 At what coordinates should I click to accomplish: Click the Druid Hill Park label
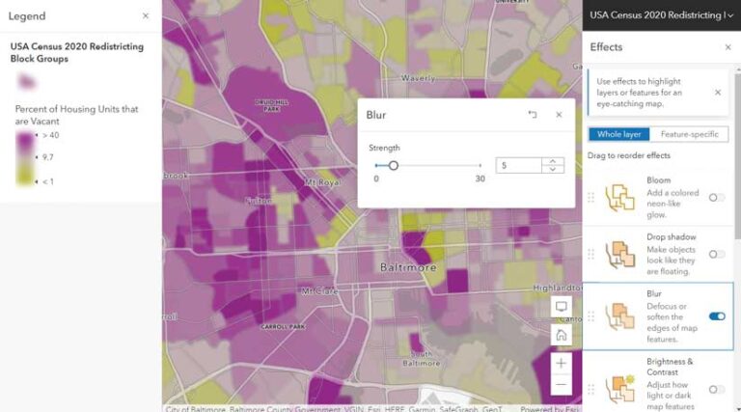click(x=271, y=105)
